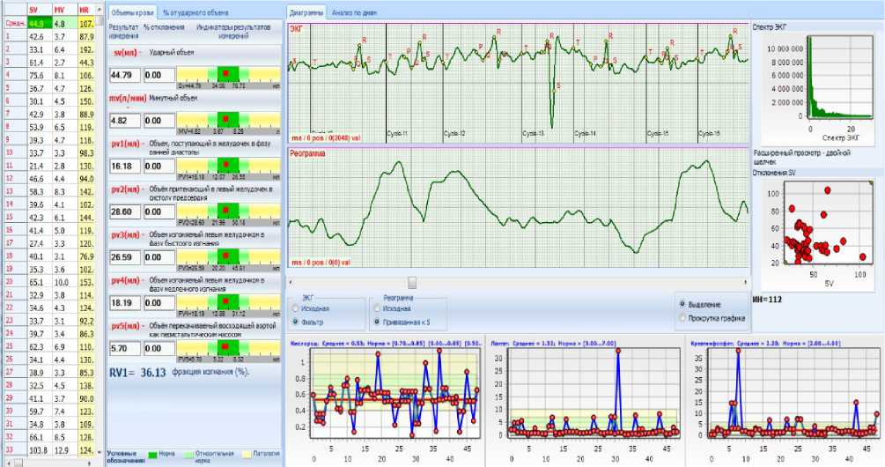Viewport: 885px width, 467px height.
Task: Click row 20 MV cell 10.0
Action: tap(64, 282)
